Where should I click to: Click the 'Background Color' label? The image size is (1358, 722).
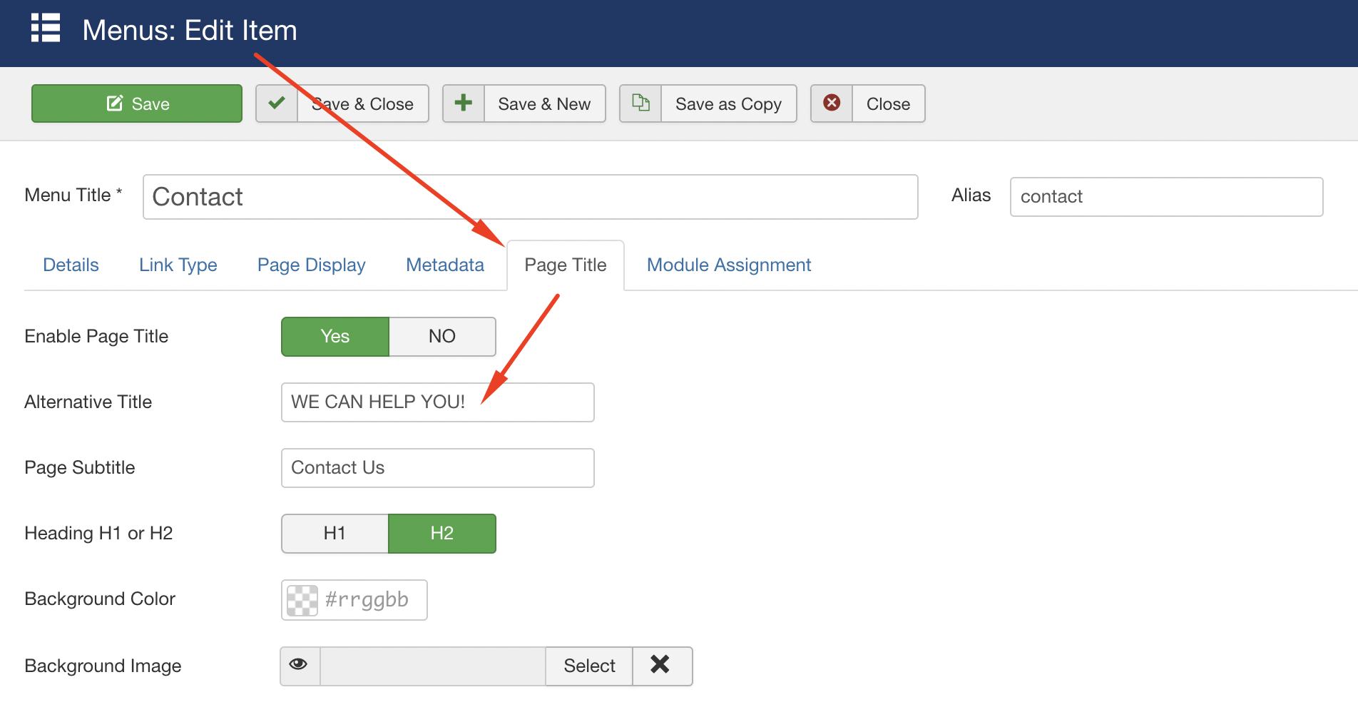tap(100, 599)
